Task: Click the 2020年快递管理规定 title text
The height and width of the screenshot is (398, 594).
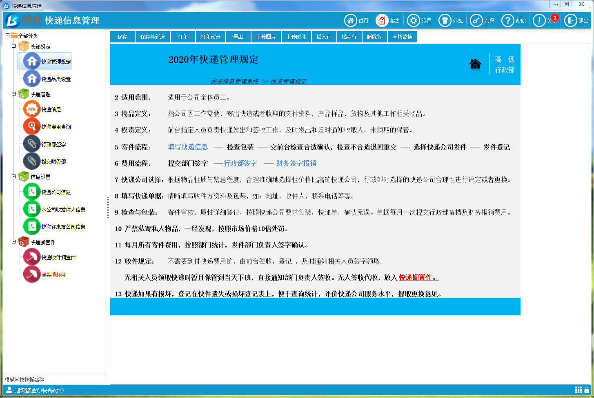Action: [x=214, y=60]
